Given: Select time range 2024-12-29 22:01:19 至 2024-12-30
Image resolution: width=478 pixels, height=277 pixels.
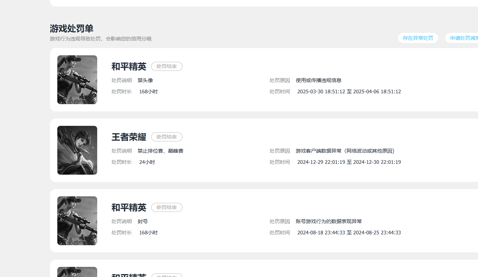Looking at the screenshot, I should coord(349,162).
